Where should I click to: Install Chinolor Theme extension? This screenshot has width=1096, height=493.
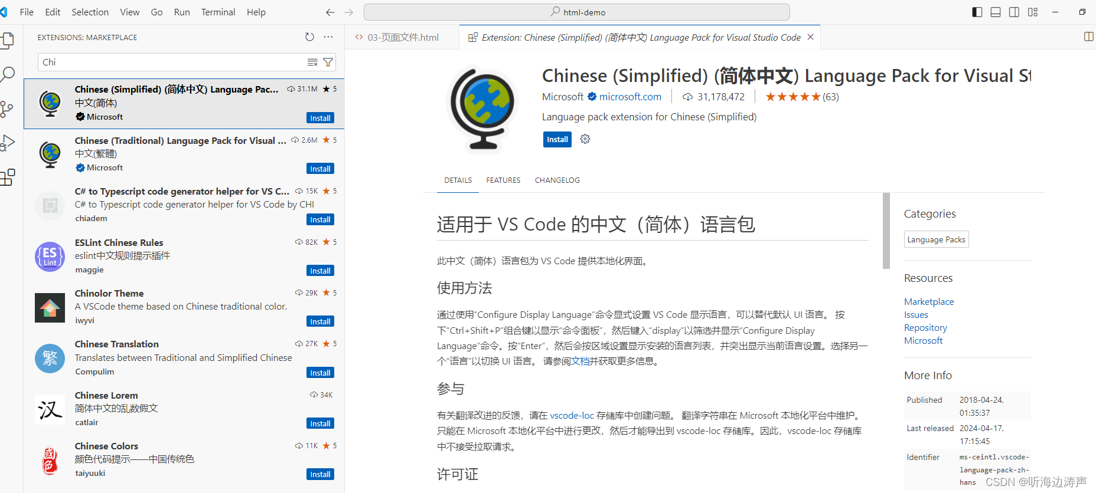(x=321, y=321)
